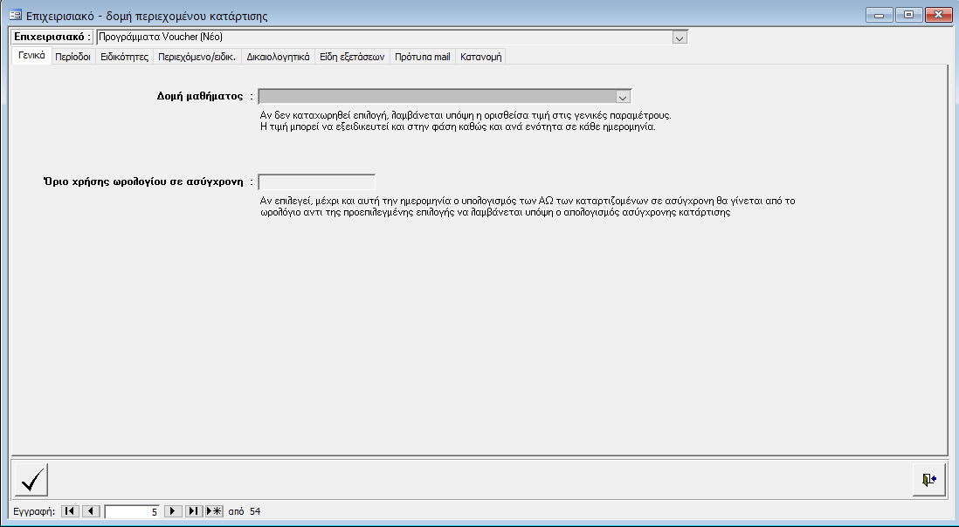Click the record number box showing 5
Viewport: 959px width, 527px height.
point(132,511)
